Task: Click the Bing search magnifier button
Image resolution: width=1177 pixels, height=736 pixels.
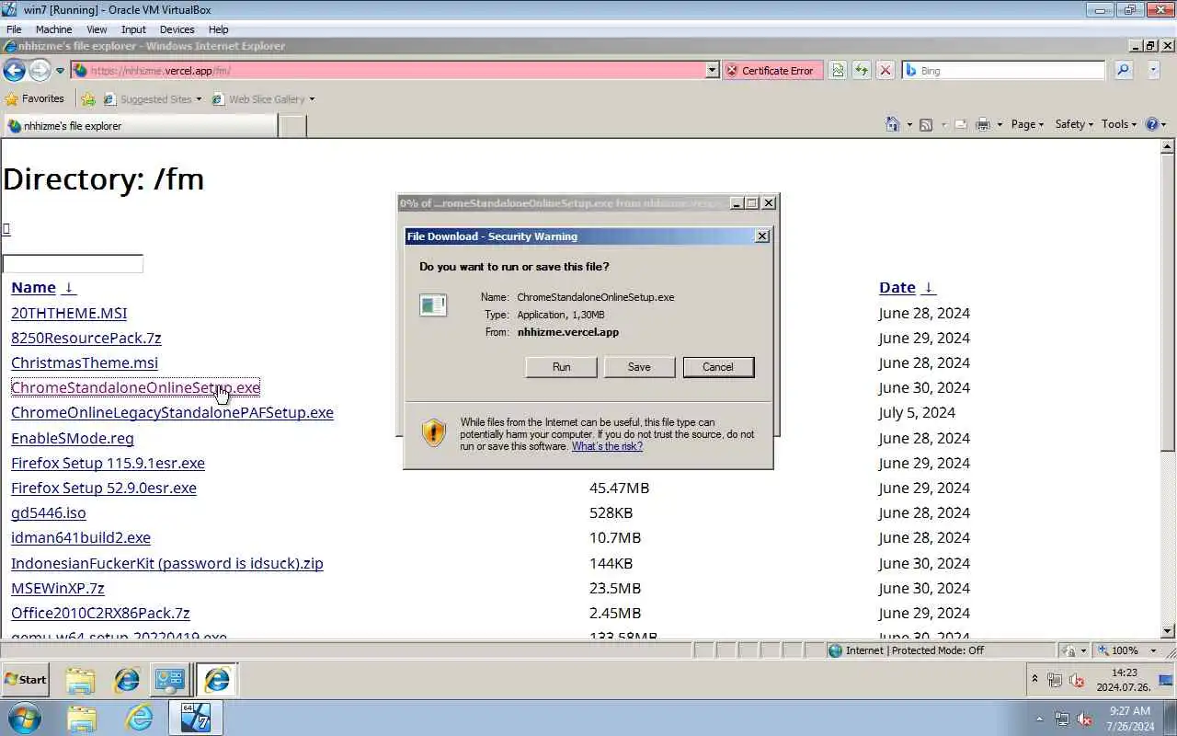Action: click(x=1123, y=70)
